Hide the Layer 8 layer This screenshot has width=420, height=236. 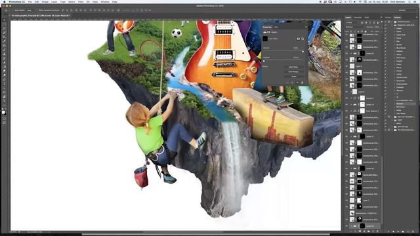(346, 92)
